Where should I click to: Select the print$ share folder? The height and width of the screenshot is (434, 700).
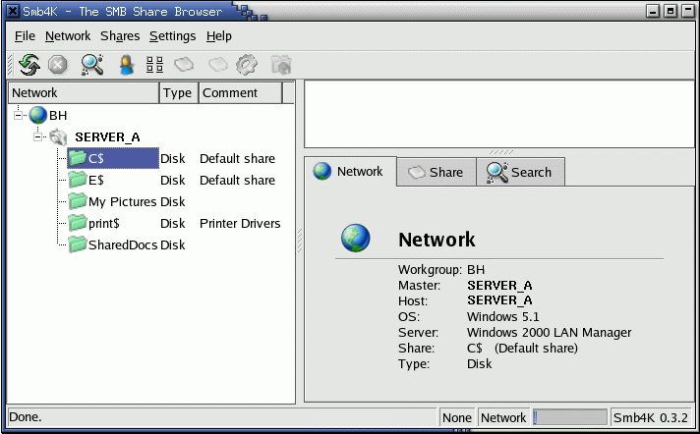pos(103,223)
